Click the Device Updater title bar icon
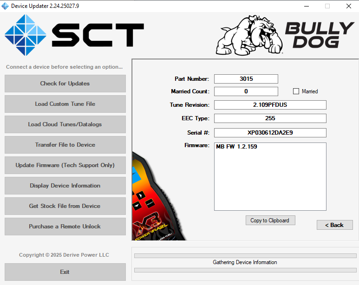The image size is (359, 285). (5, 6)
